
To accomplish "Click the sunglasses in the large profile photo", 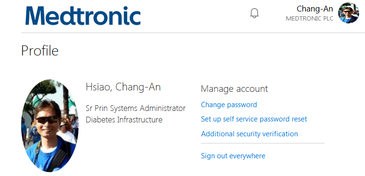I will point(47,120).
